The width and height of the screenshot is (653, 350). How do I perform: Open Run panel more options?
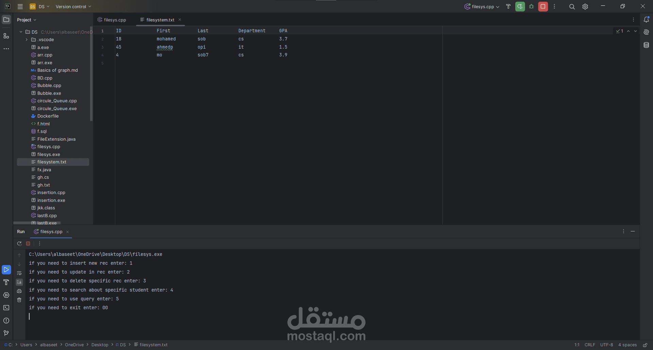pos(39,244)
